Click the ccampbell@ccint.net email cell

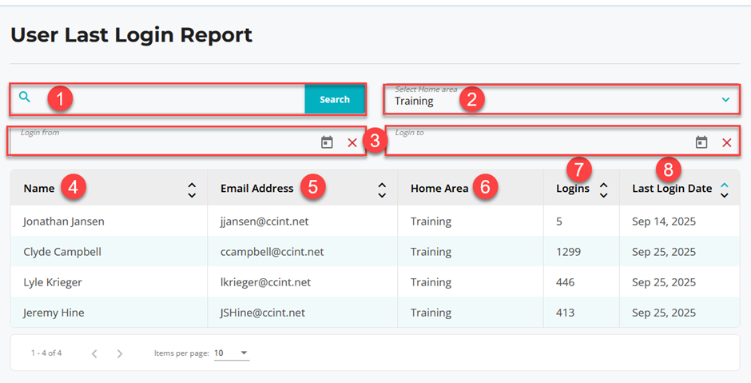click(272, 252)
